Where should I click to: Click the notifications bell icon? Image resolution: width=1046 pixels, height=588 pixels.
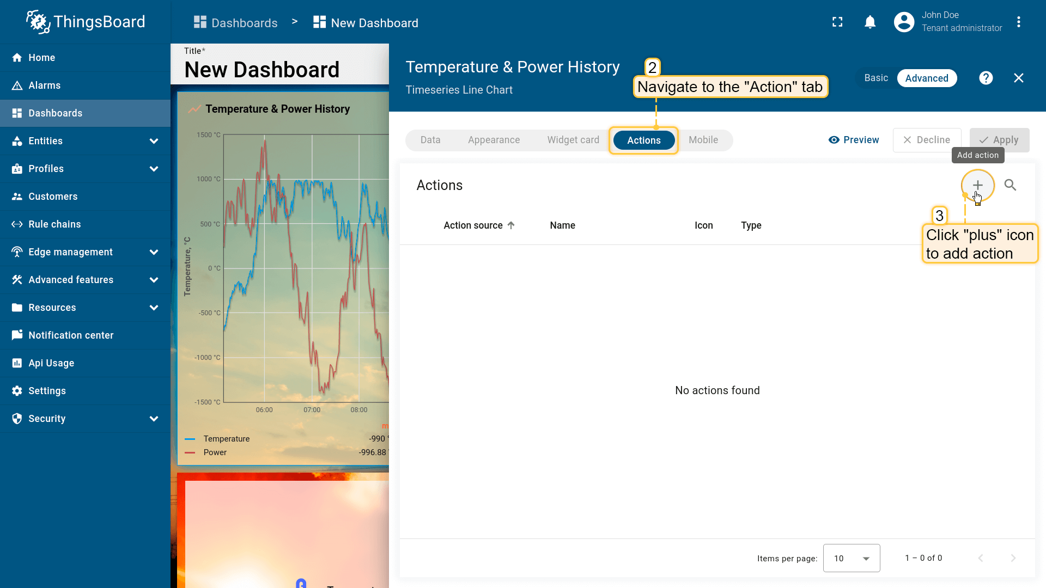point(870,22)
